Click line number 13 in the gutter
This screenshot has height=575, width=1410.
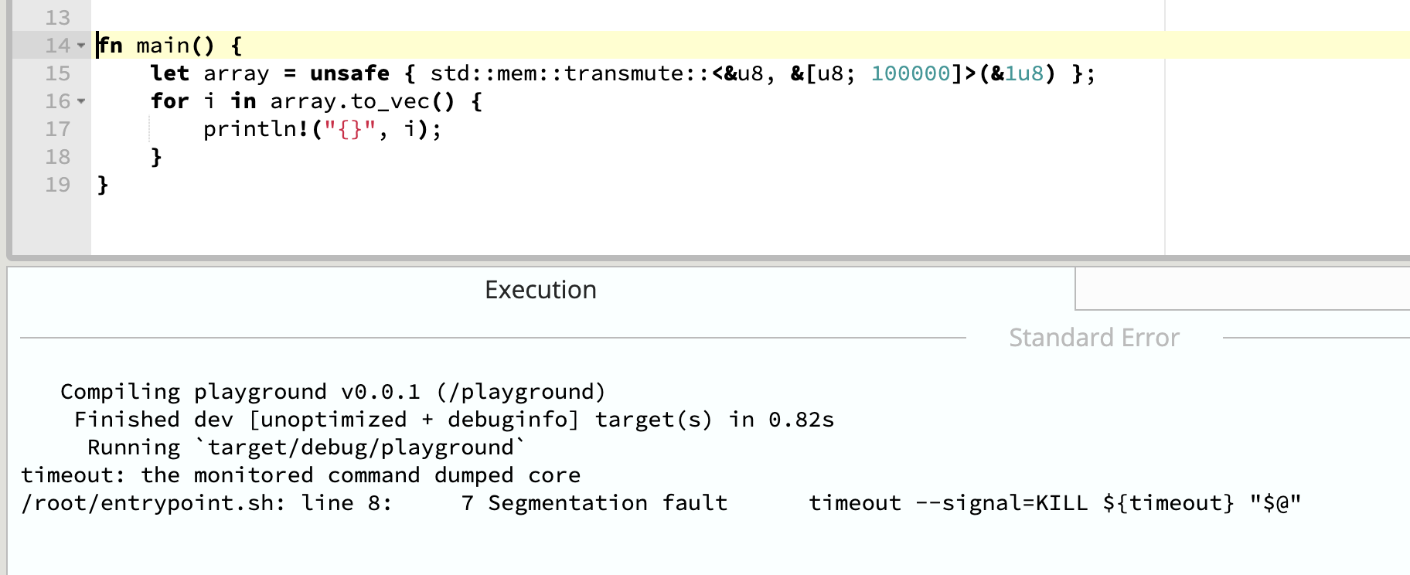58,18
